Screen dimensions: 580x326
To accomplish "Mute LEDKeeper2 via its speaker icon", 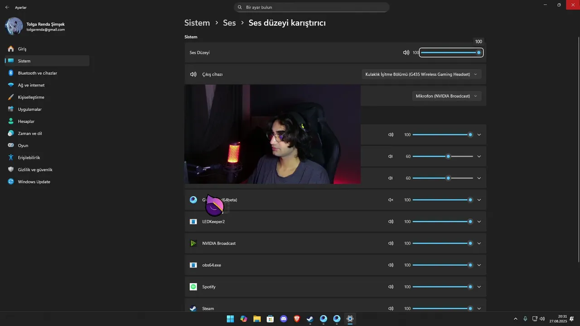I will tap(391, 221).
